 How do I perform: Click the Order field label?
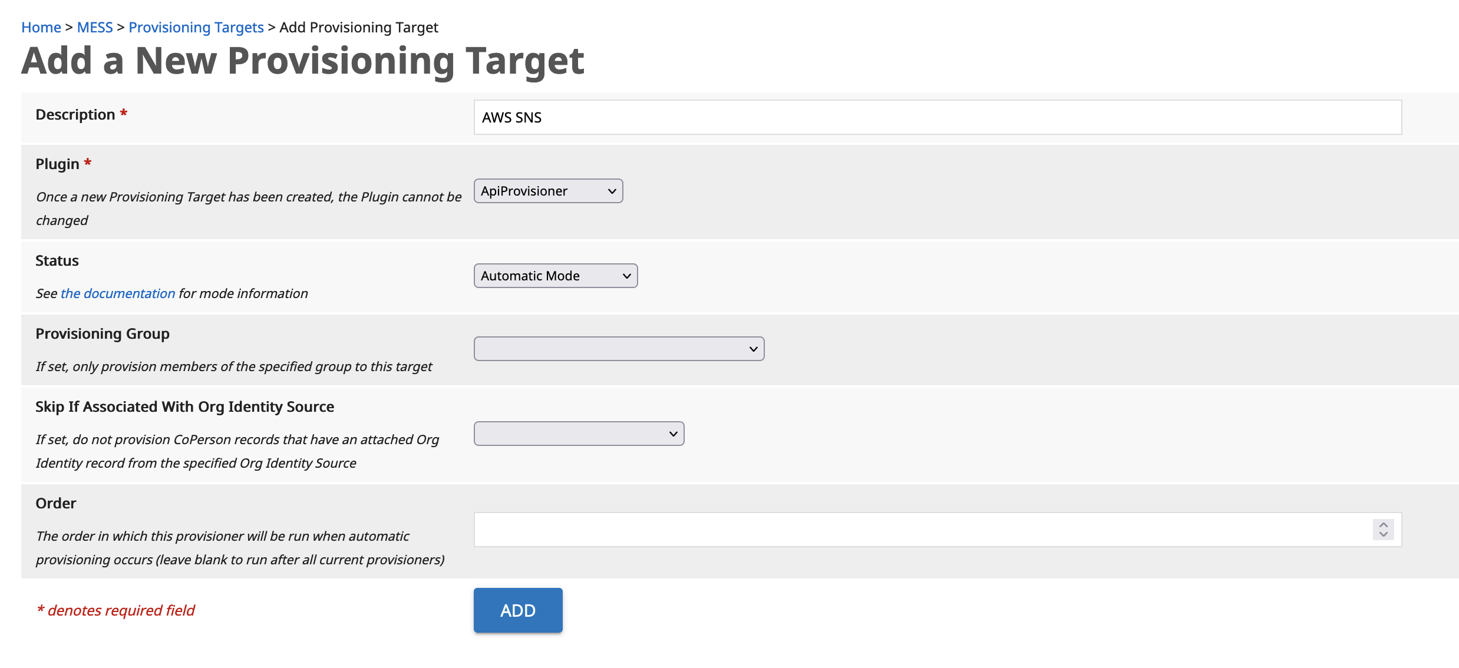56,503
